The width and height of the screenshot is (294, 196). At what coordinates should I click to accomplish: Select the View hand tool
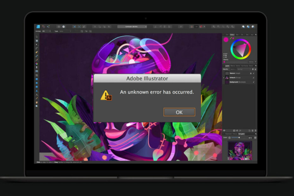(37, 102)
